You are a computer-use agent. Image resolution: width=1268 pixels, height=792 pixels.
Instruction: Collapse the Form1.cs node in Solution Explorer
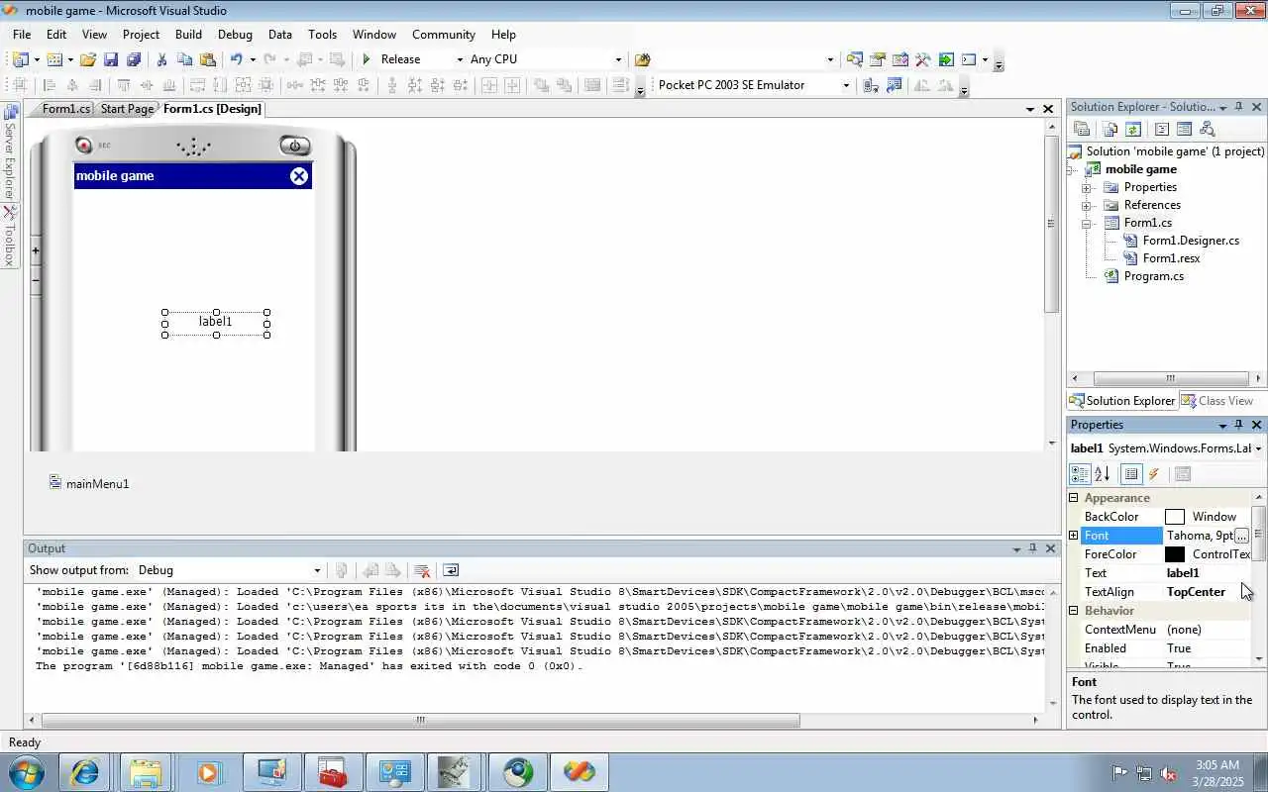point(1087,223)
